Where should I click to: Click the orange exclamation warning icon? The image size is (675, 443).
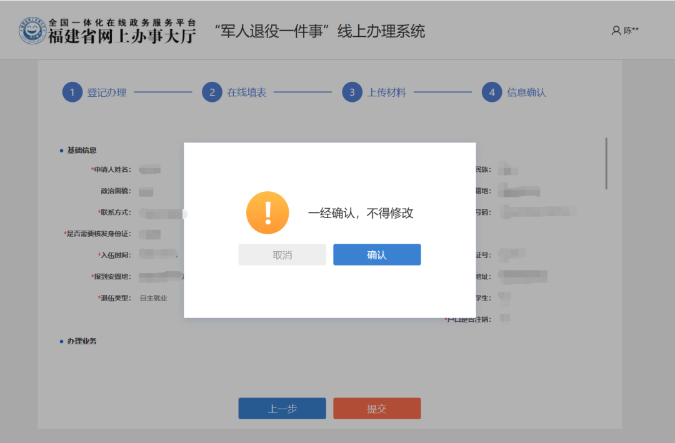(x=267, y=213)
